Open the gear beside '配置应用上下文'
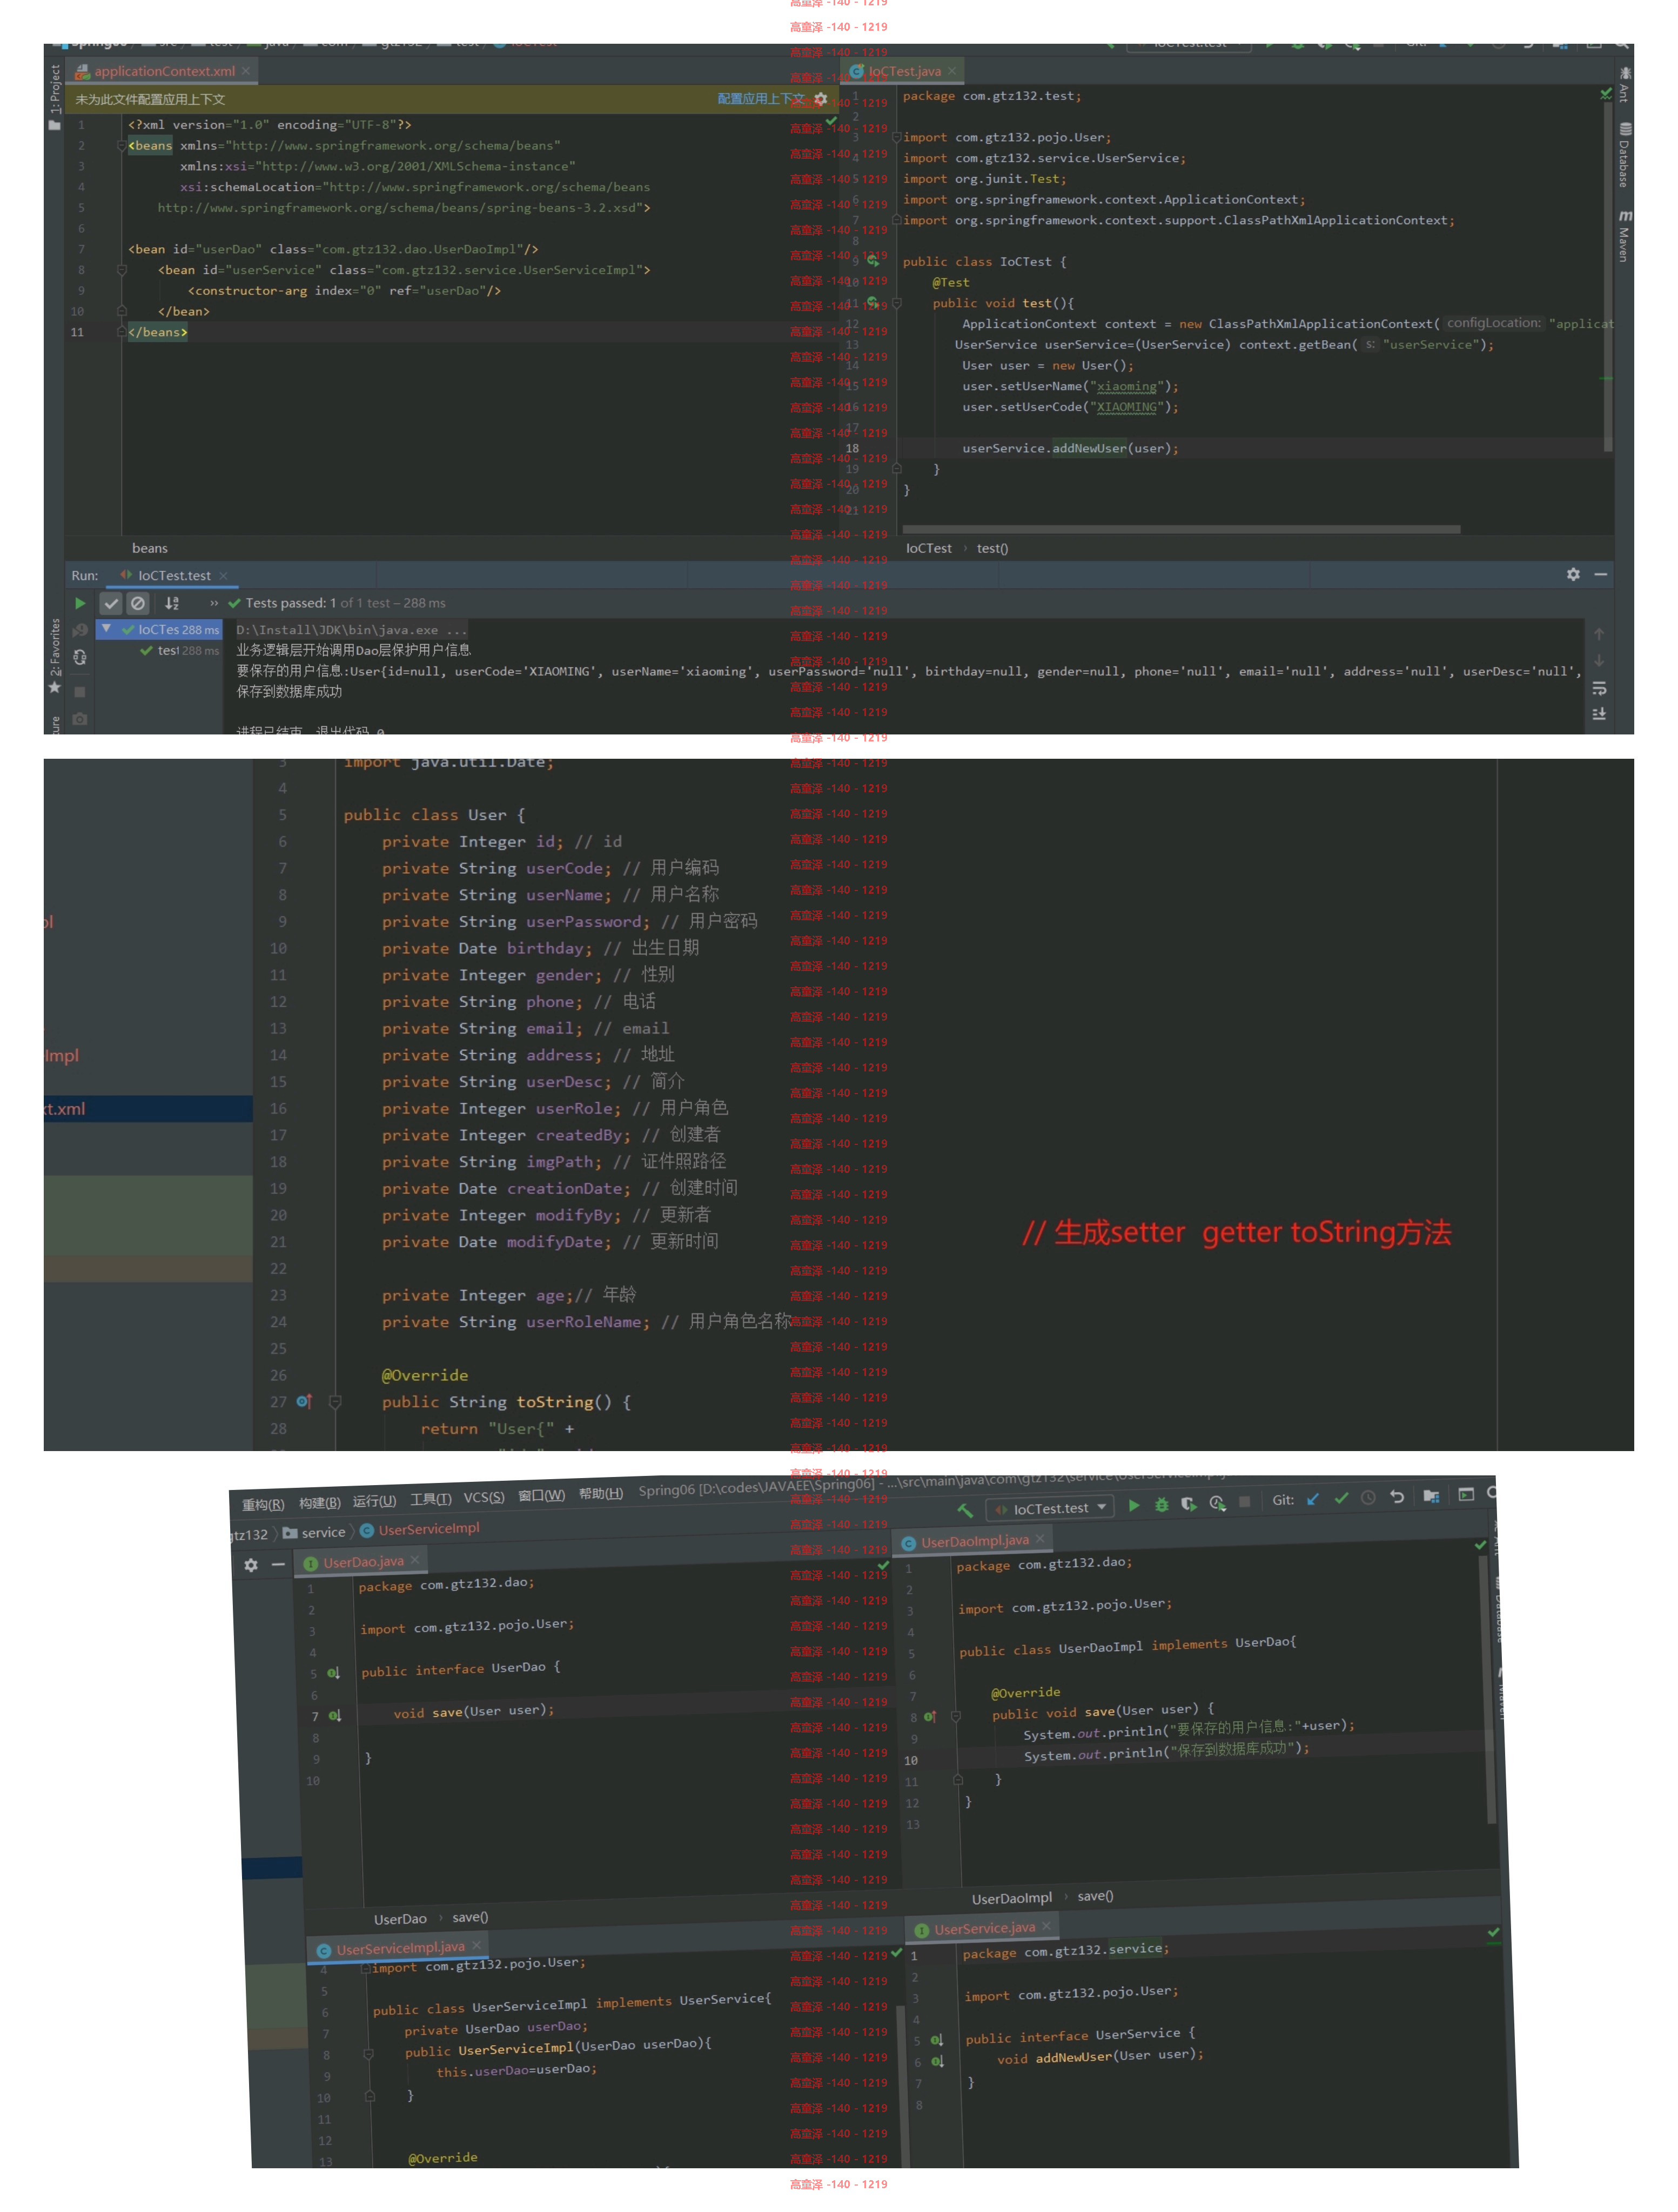 (821, 99)
